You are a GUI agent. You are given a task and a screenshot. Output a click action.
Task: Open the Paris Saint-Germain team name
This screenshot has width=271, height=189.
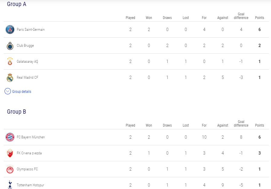[31, 30]
